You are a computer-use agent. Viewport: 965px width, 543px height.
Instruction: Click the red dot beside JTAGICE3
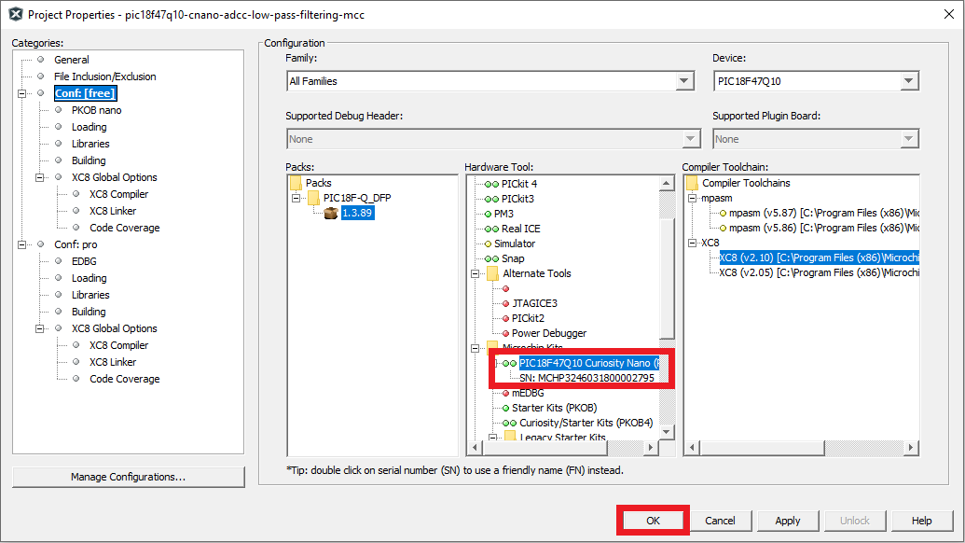(506, 303)
